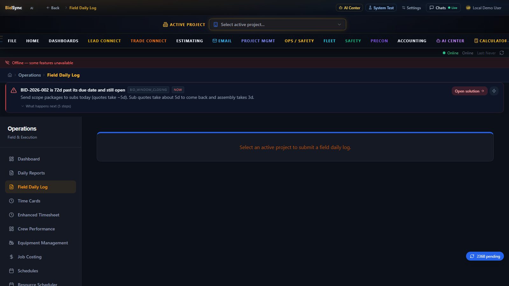Open the ESTIMATING menu
509x286 pixels.
click(190, 41)
